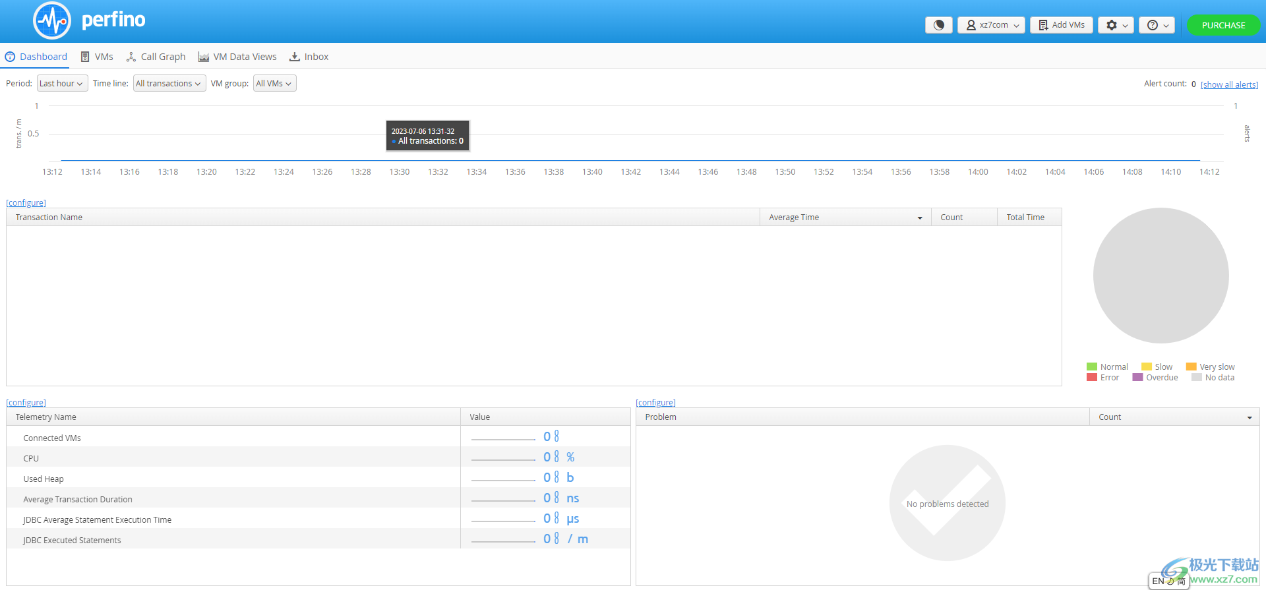Click the Problem column header
Viewport: 1266px width, 590px height.
pyautogui.click(x=862, y=417)
